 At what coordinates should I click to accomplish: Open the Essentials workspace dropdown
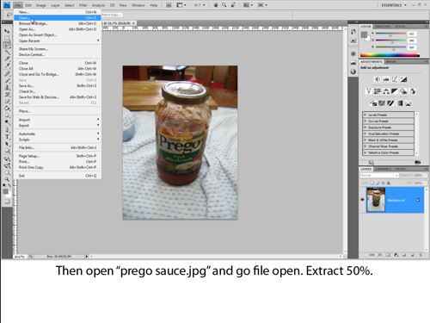(x=394, y=5)
